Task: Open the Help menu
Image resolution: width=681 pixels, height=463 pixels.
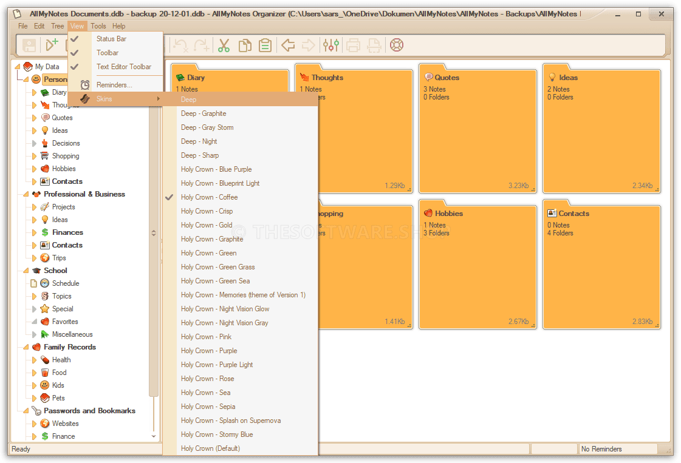Action: (118, 26)
